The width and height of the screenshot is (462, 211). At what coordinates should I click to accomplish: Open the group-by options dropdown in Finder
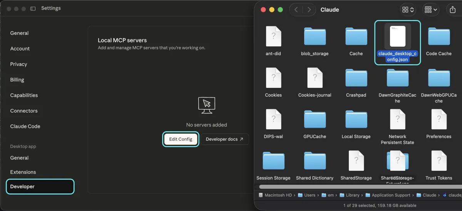click(x=431, y=10)
